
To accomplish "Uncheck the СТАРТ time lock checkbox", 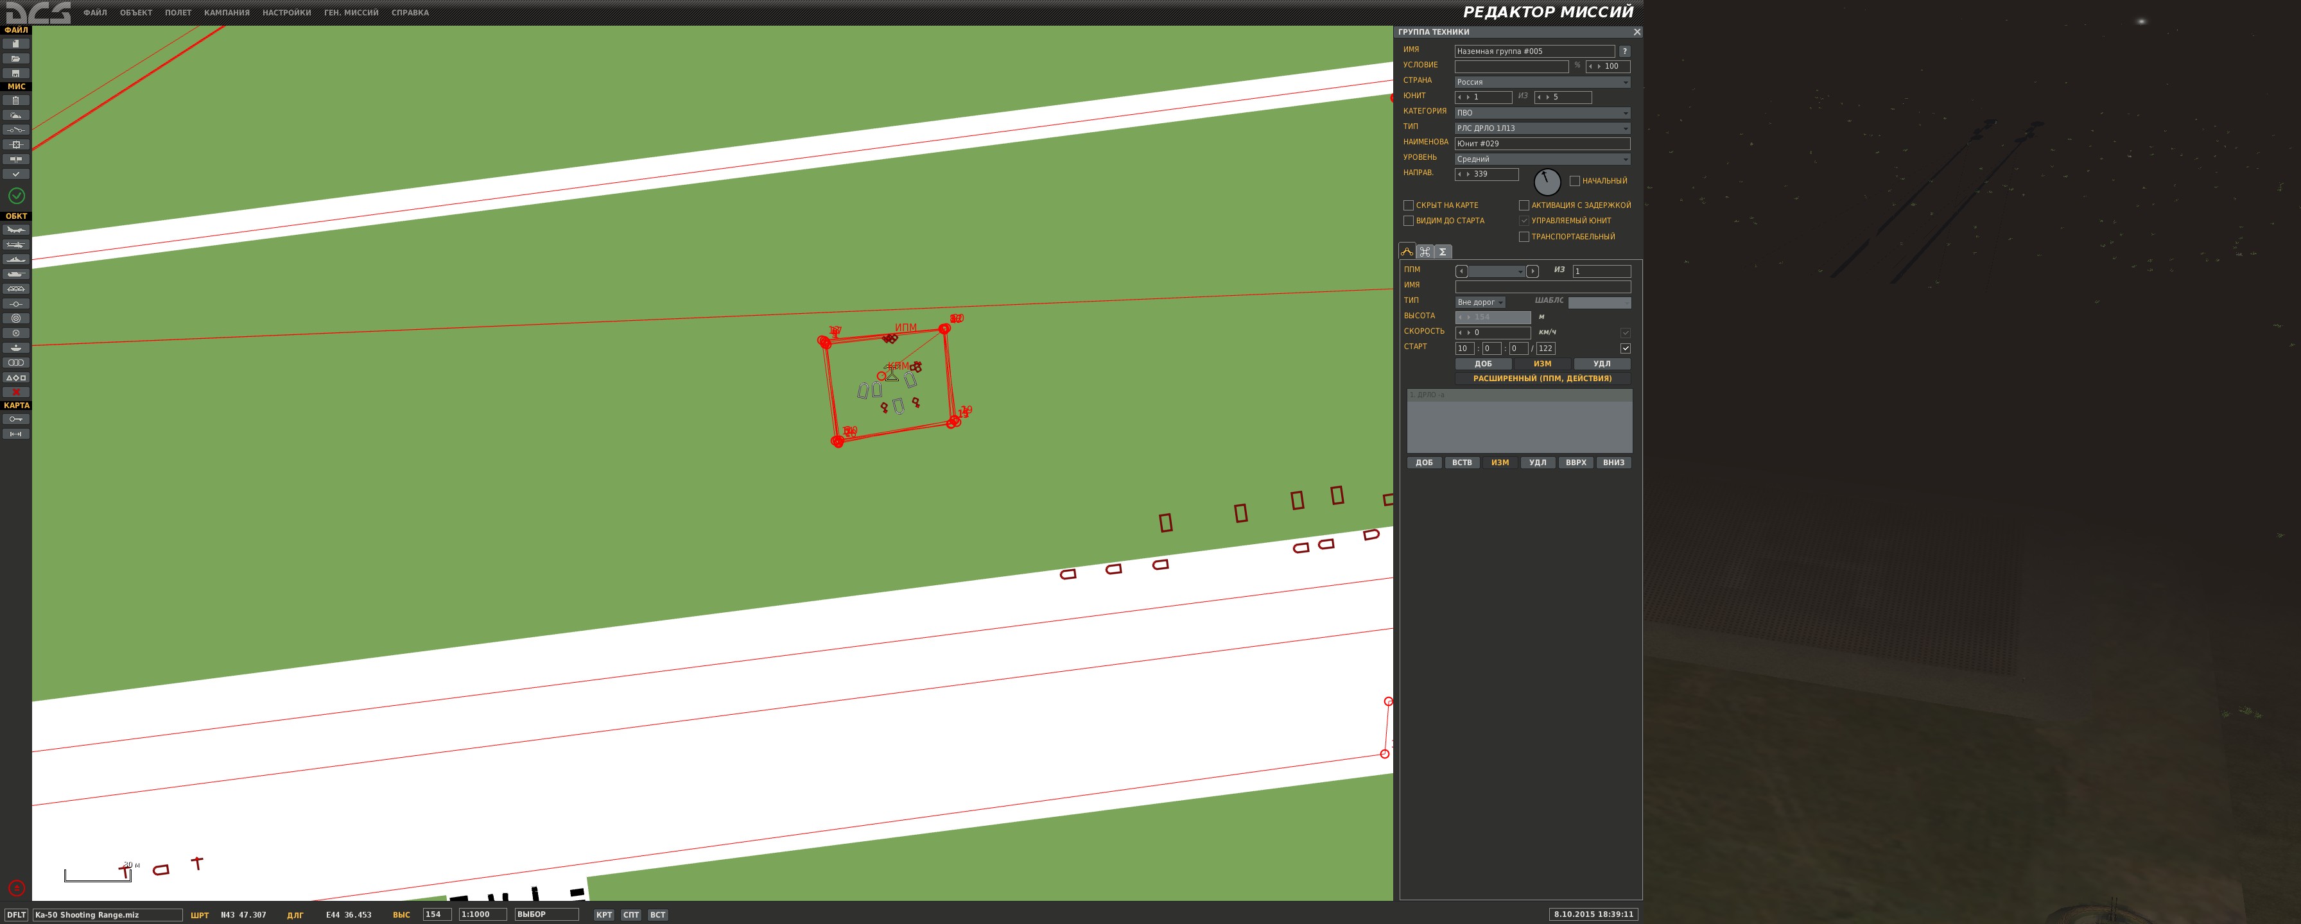I will pyautogui.click(x=1626, y=348).
